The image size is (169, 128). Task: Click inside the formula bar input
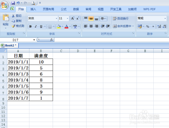(x=112, y=40)
